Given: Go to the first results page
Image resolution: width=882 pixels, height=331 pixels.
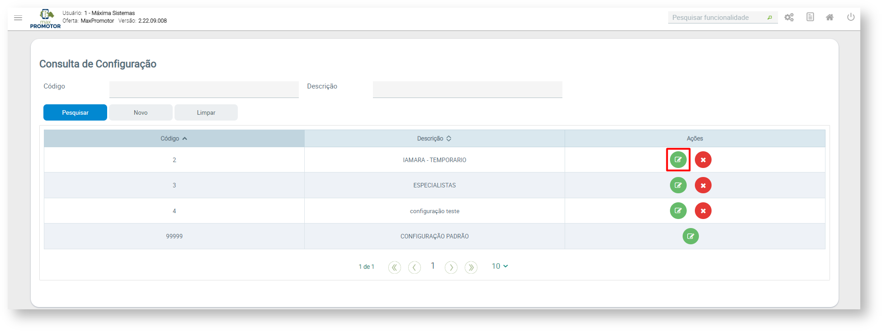Looking at the screenshot, I should point(395,267).
